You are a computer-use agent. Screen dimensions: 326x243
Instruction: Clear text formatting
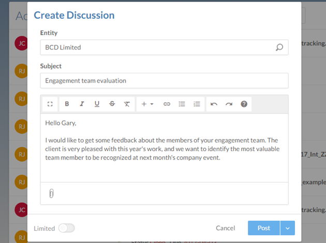click(x=127, y=104)
